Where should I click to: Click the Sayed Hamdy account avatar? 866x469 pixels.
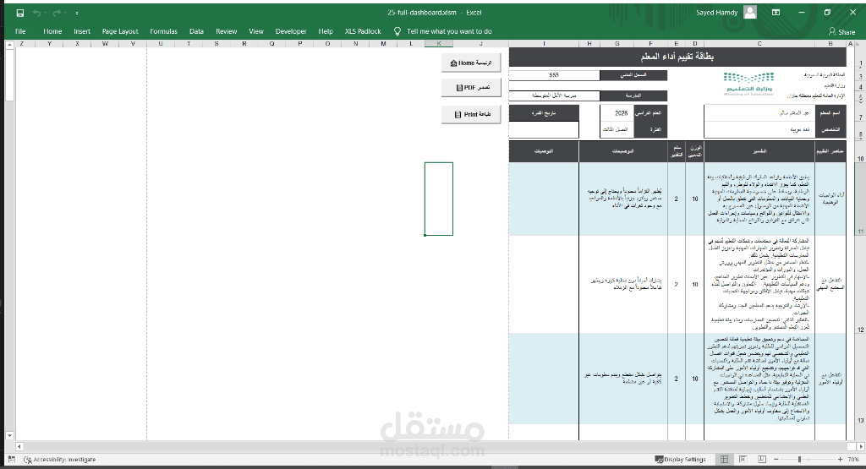(x=749, y=12)
